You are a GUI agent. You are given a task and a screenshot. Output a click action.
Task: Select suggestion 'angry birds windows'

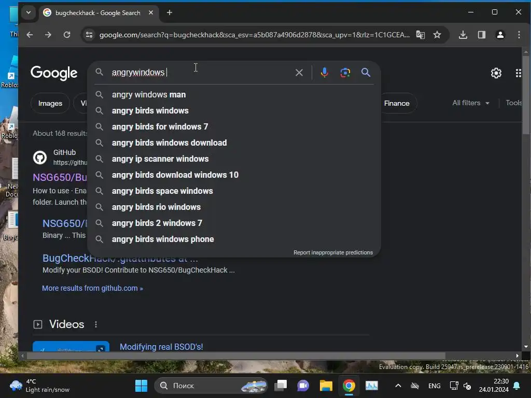point(234,111)
